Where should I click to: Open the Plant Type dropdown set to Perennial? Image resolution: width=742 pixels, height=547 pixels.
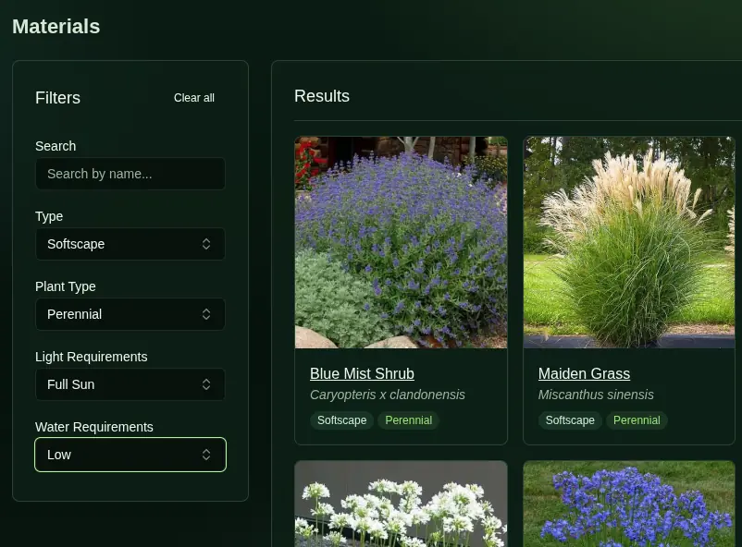point(130,314)
